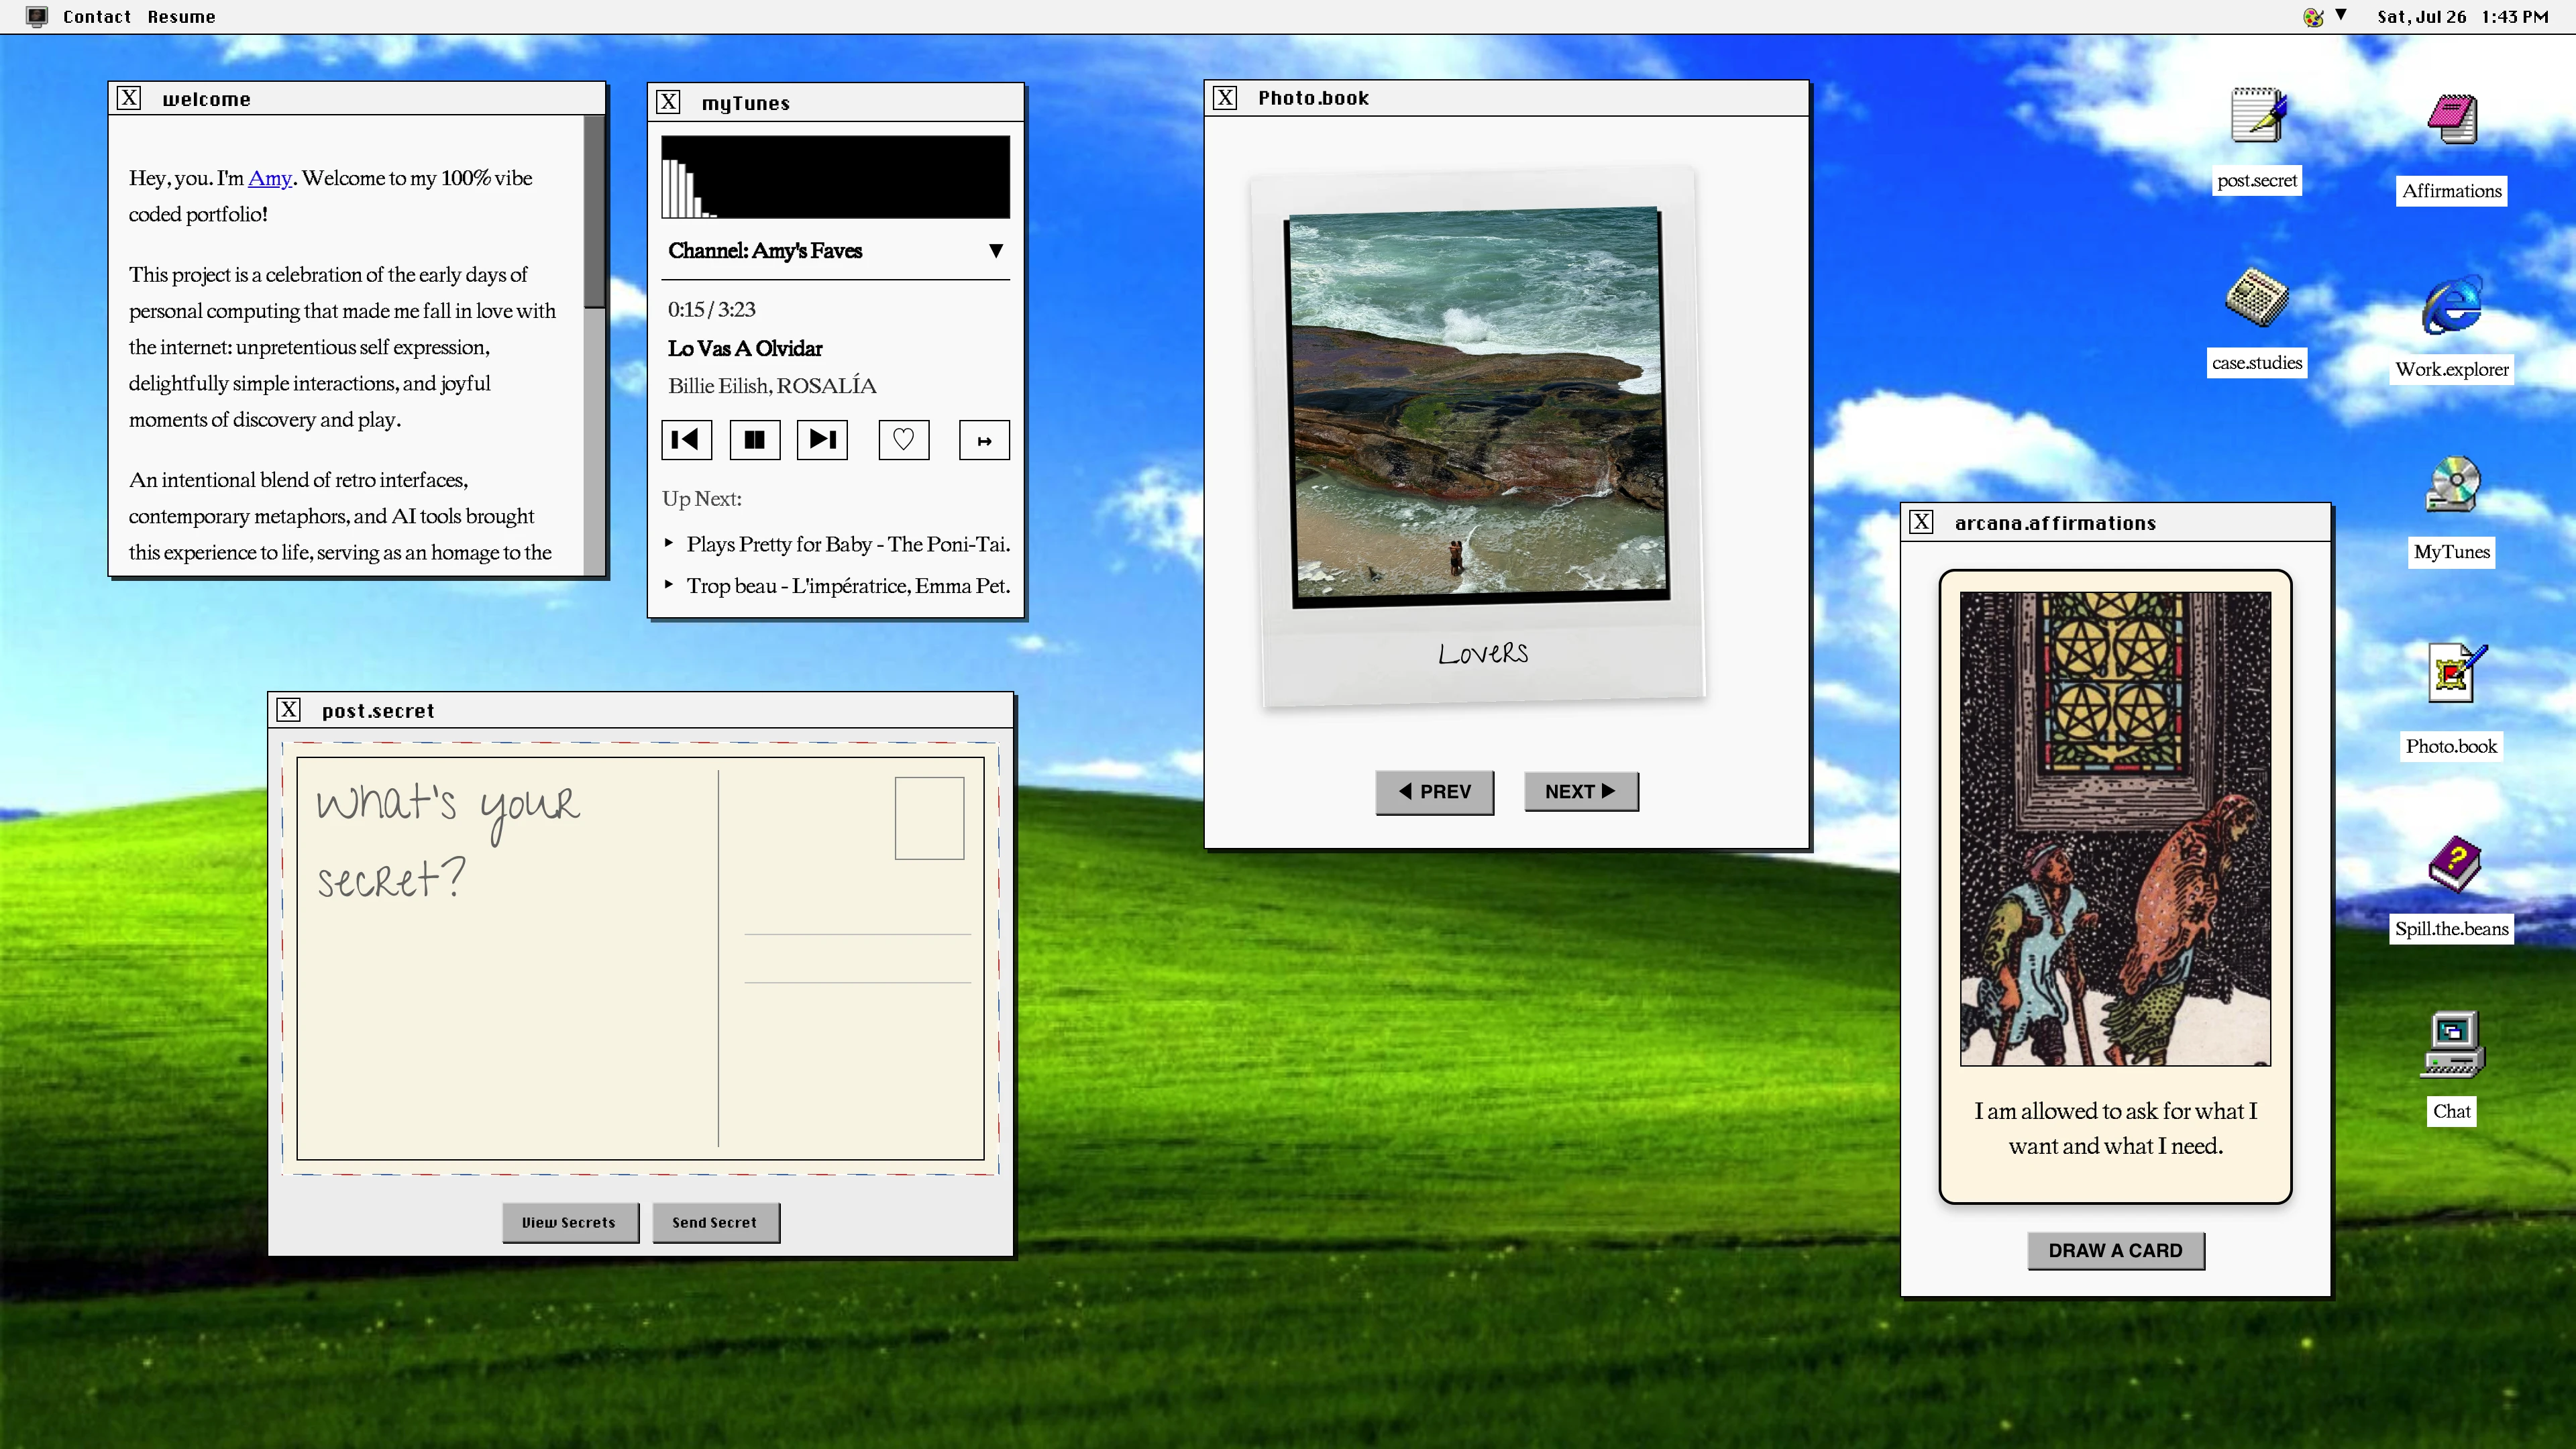This screenshot has height=1449, width=2576.
Task: Click the welcome window scrollbar thumb
Action: pyautogui.click(x=594, y=212)
